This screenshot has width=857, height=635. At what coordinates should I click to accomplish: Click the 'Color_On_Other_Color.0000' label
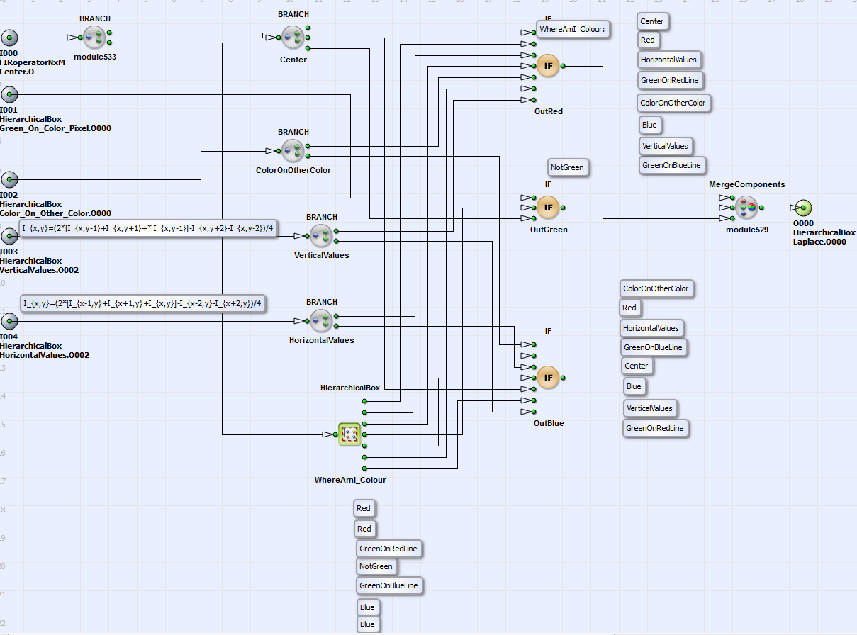55,213
